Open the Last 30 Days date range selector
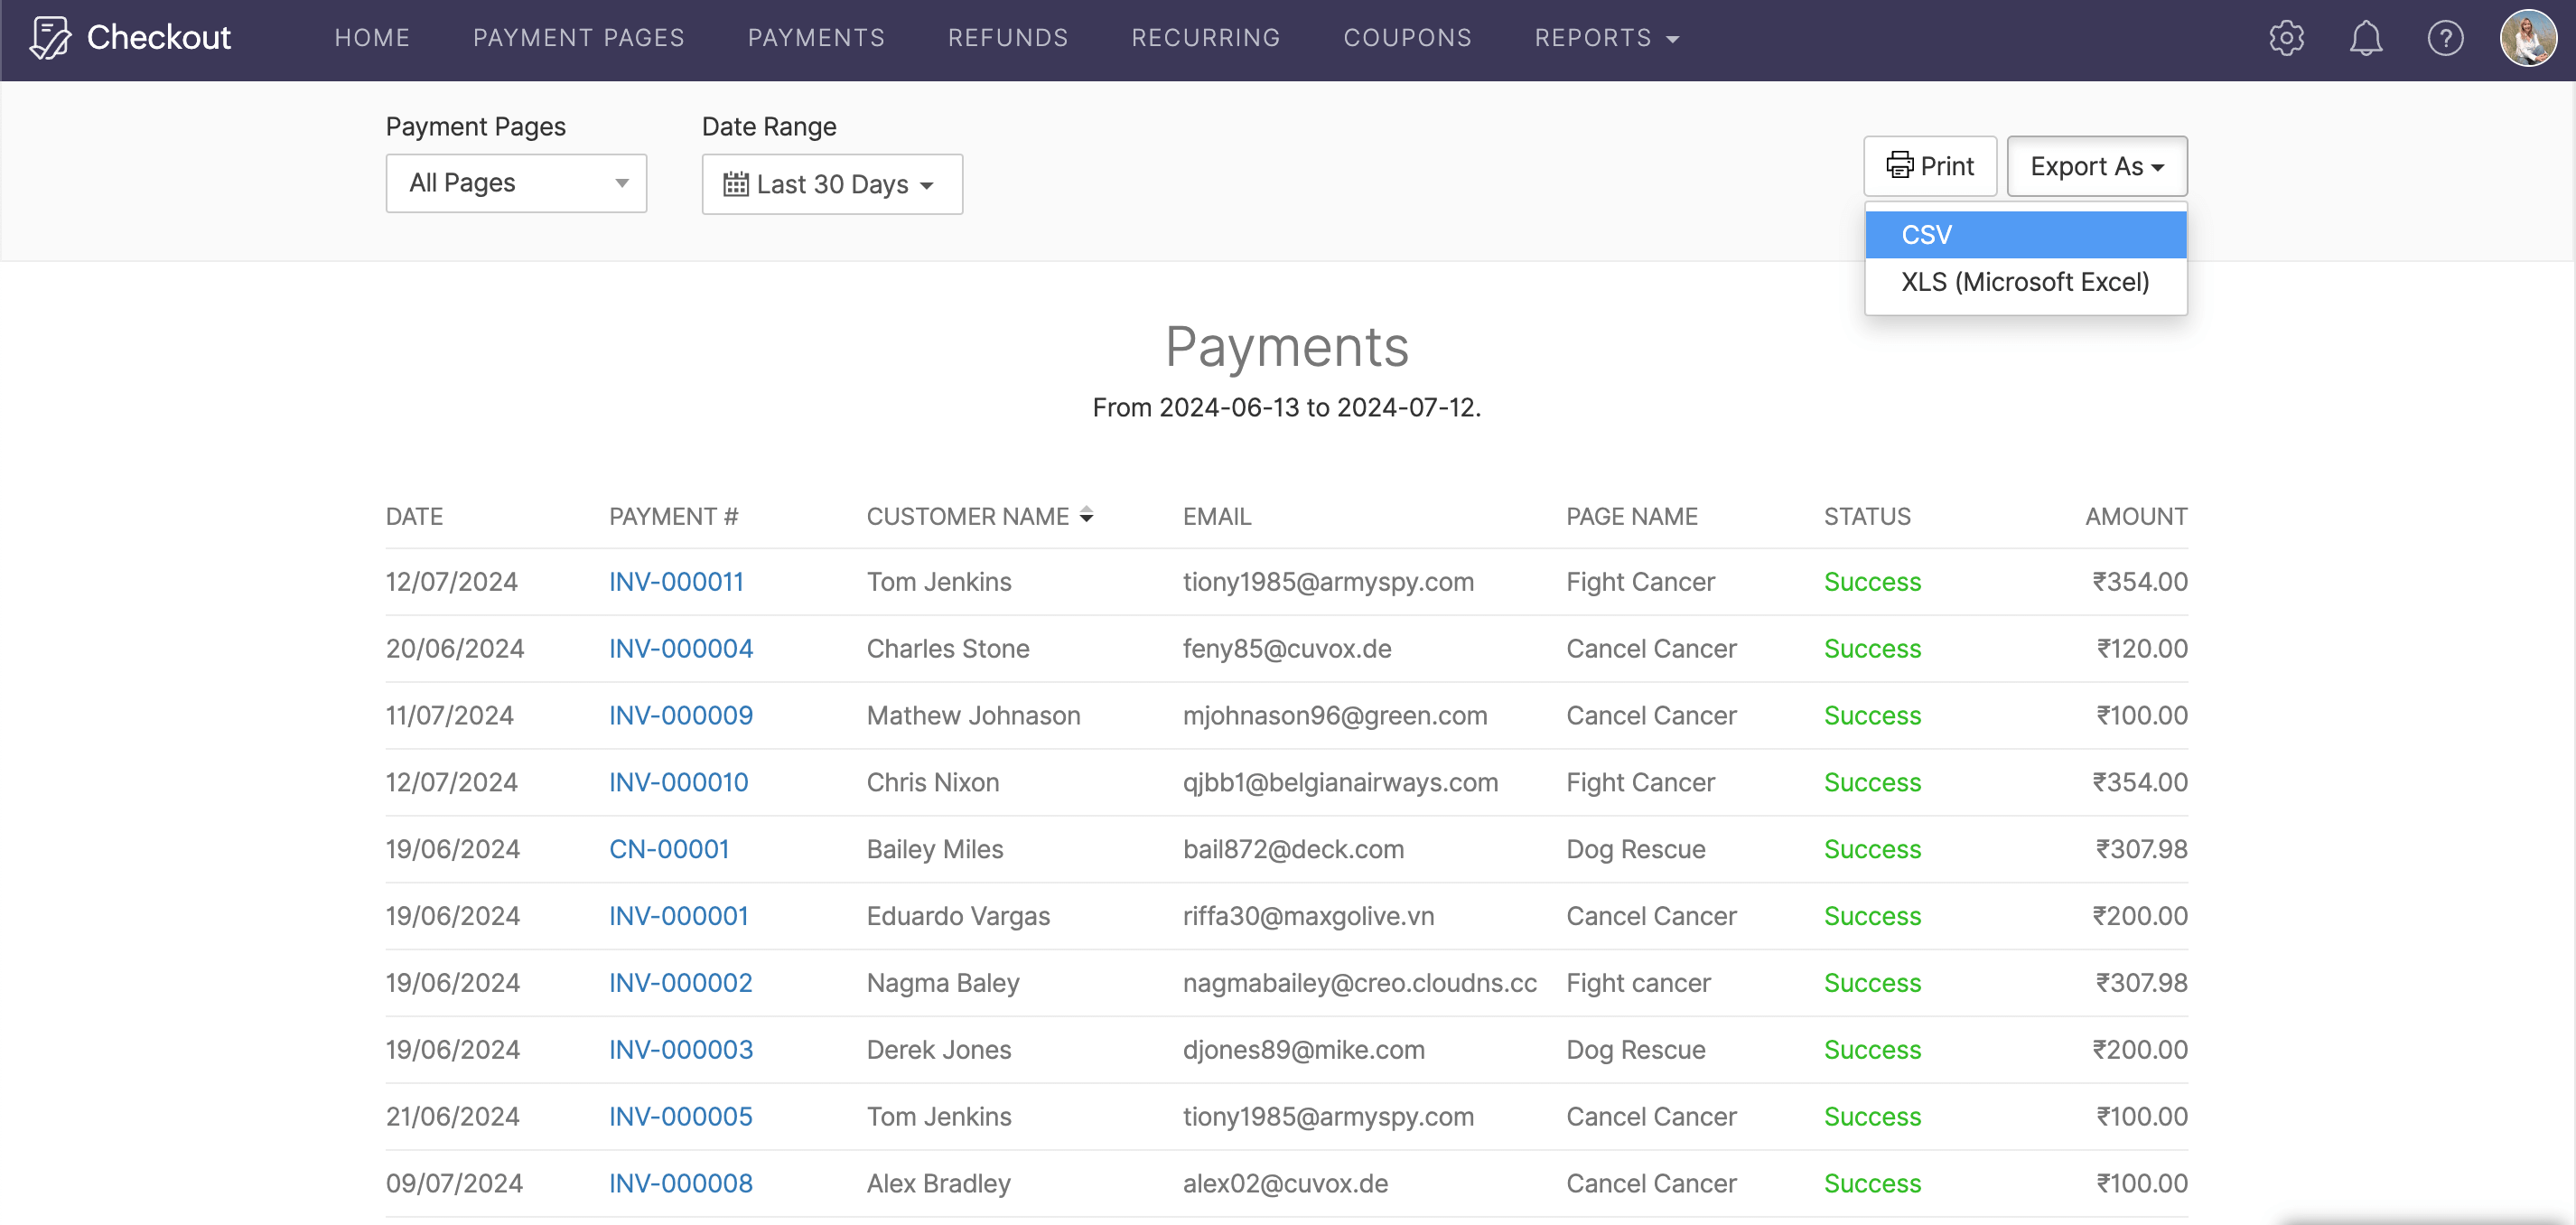 click(832, 184)
